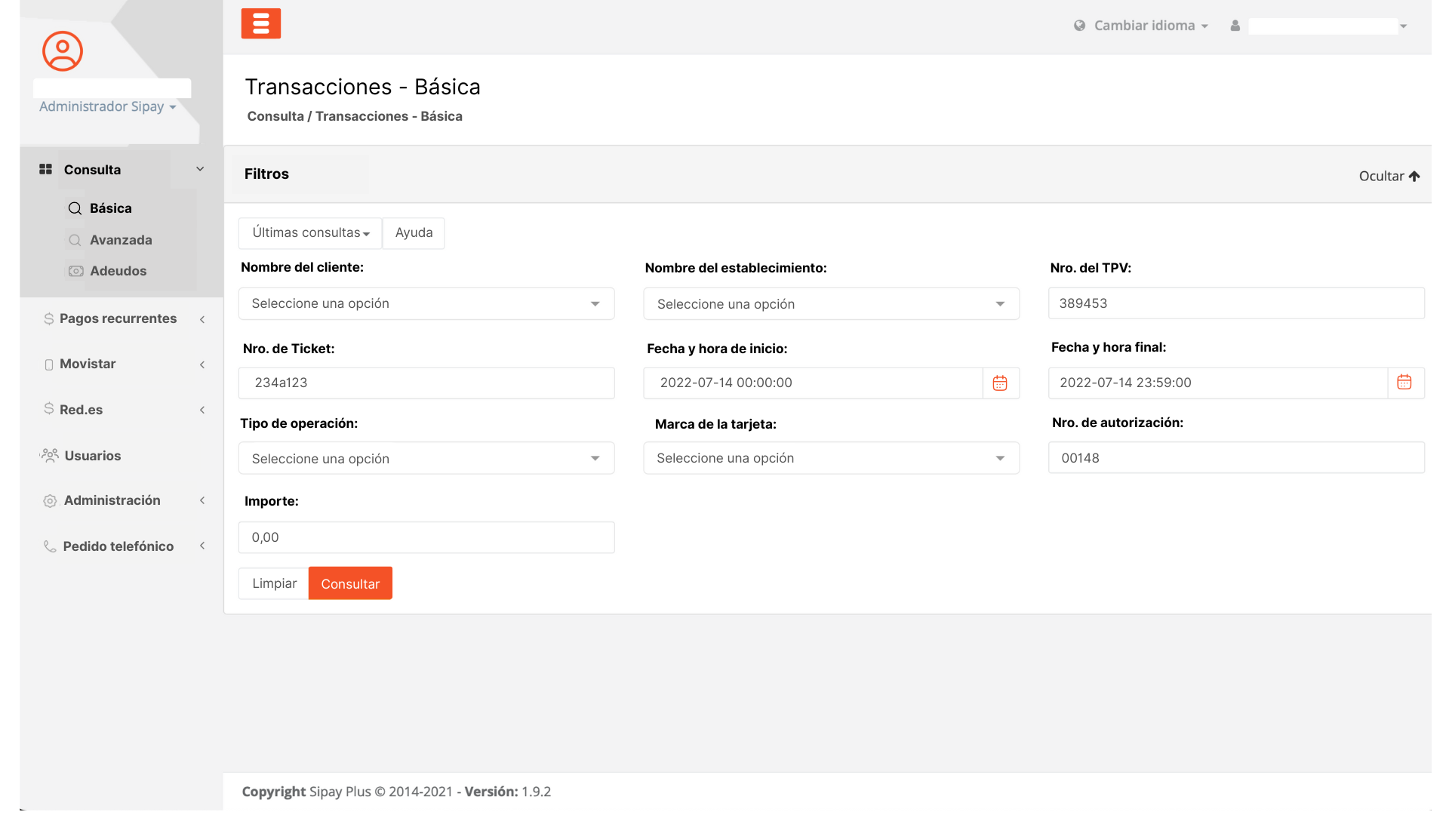Open Marca de la tarjeta dropdown

(x=831, y=458)
